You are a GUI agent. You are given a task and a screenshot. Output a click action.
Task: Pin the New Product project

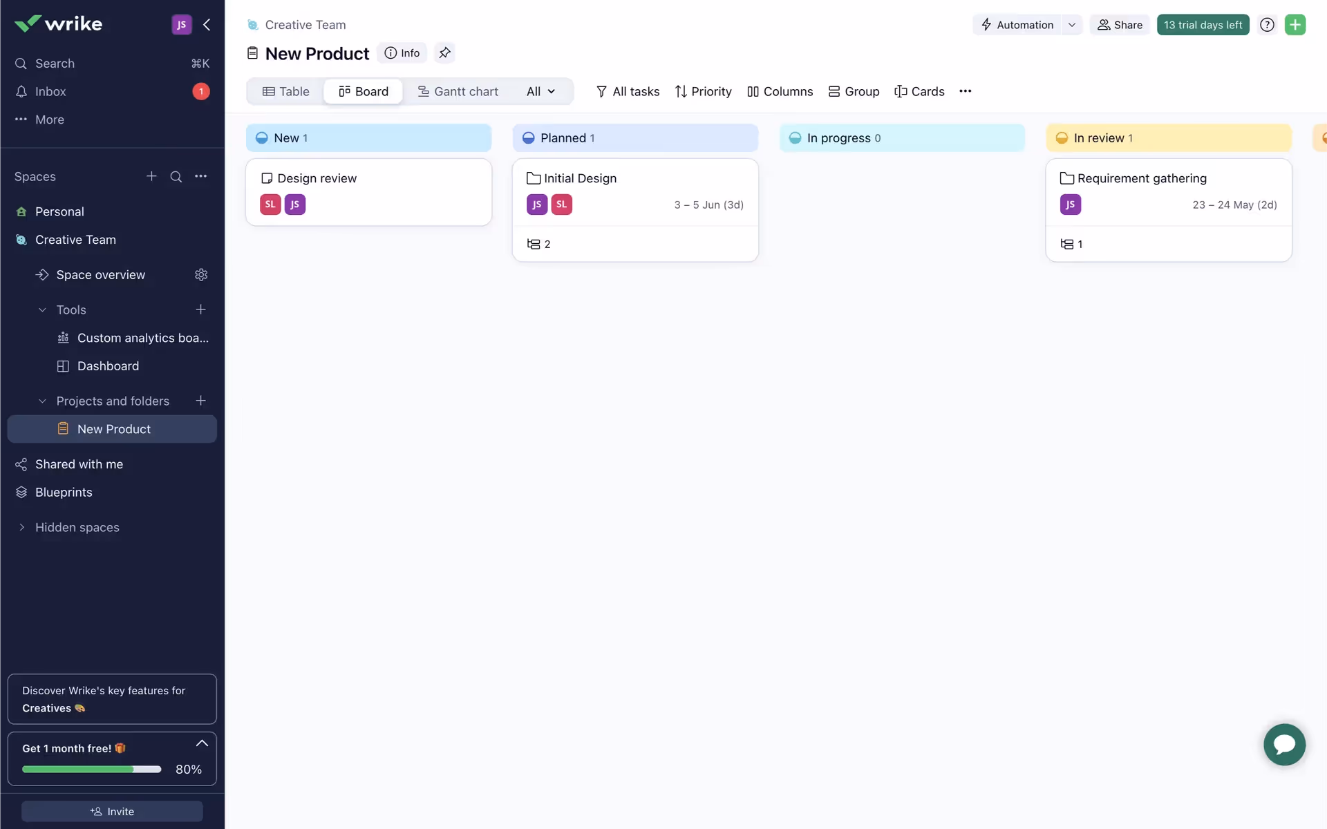[x=444, y=53]
